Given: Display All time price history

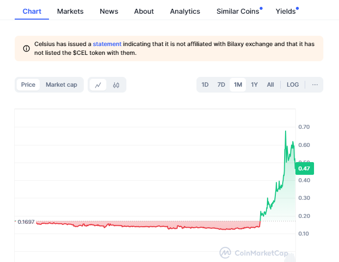Looking at the screenshot, I should pos(270,85).
